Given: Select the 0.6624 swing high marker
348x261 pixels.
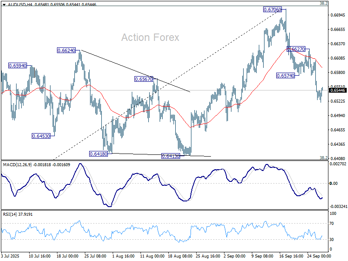Looking at the screenshot, I should (67, 50).
